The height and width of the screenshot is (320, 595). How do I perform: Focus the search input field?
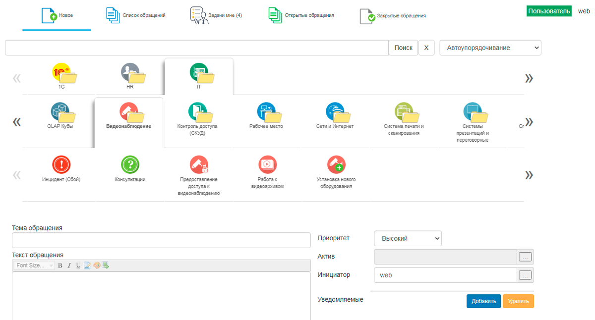pos(197,48)
